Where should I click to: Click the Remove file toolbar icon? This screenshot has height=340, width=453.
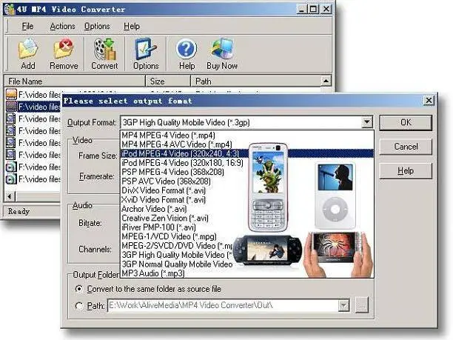point(64,54)
